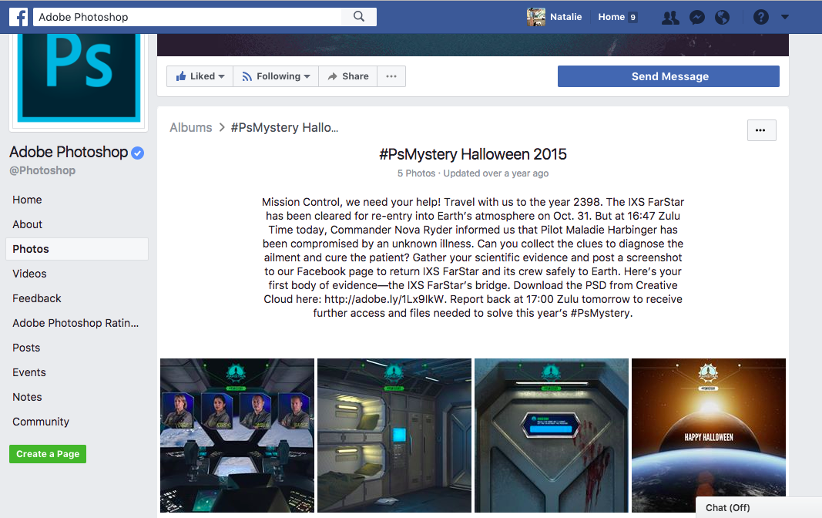Screen dimensions: 822x518
Task: Select Adobe Photoshop Ratin… in sidebar
Action: (76, 323)
